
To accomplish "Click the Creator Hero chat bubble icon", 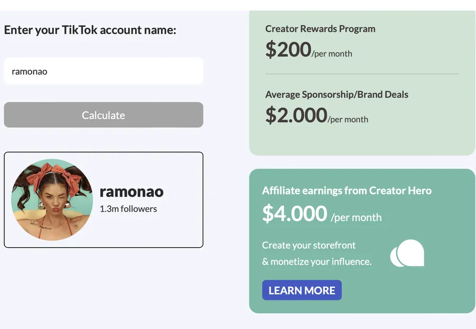I will [x=407, y=253].
